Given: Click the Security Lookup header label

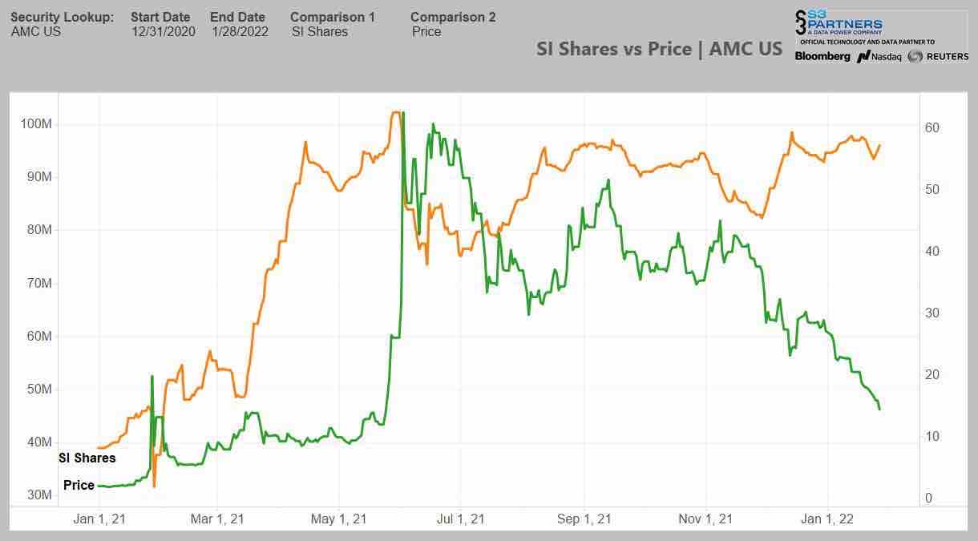Looking at the screenshot, I should tap(62, 17).
